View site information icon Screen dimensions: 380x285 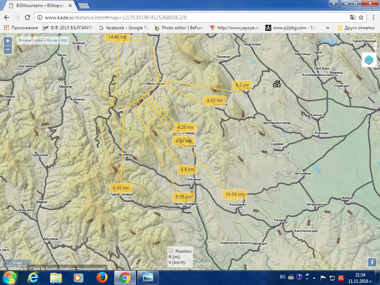coord(40,17)
